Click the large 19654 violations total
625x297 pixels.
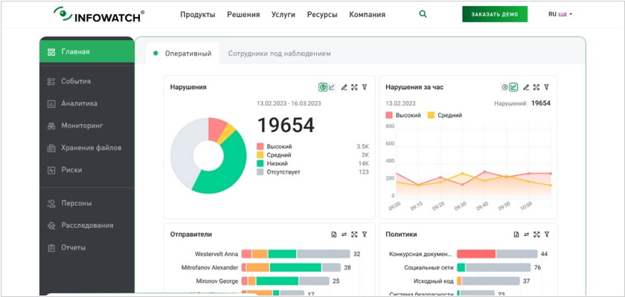[286, 125]
